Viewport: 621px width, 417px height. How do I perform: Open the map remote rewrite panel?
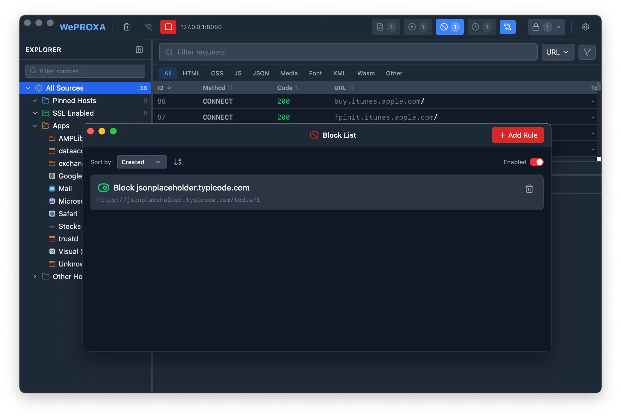click(508, 27)
